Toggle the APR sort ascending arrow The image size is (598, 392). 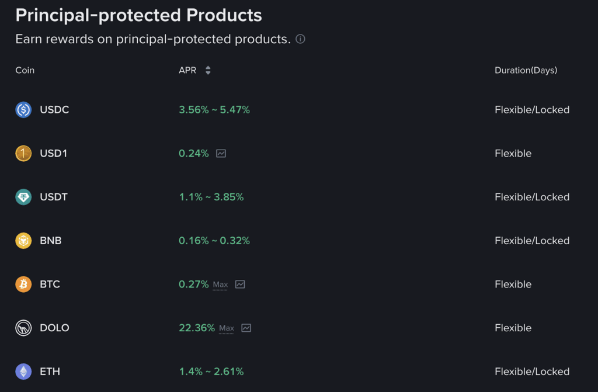(207, 67)
